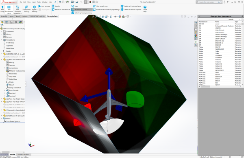Open ConfigurationManager tab icon
244x158 pixels.
coord(11,22)
